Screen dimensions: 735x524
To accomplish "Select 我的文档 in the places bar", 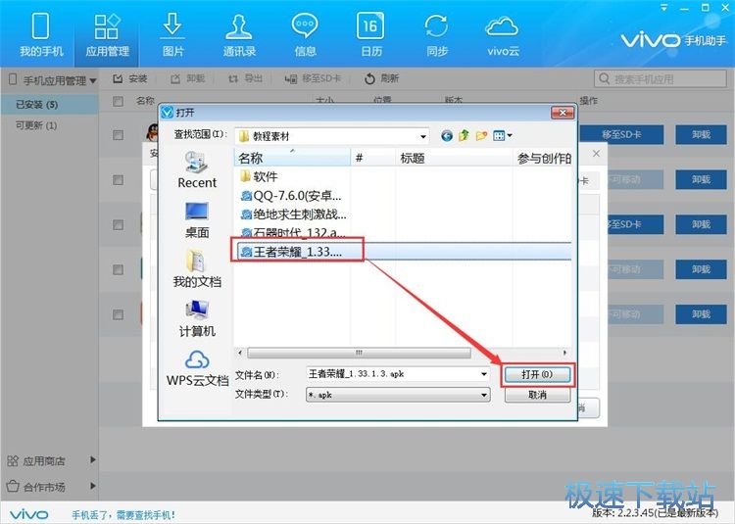I will (x=197, y=268).
